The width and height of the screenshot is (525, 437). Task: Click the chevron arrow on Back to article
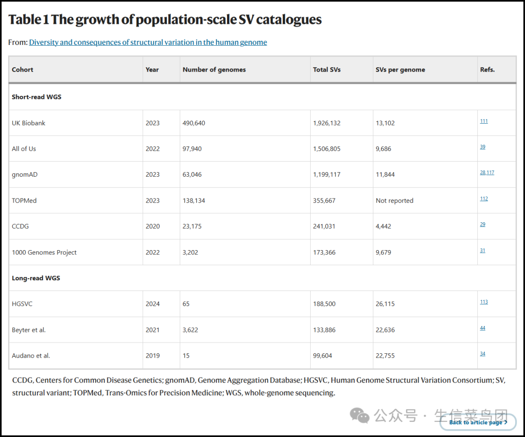[x=506, y=422]
